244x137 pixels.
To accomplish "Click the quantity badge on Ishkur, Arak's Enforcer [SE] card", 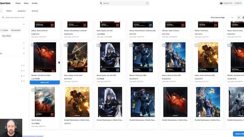I will 197,45.
